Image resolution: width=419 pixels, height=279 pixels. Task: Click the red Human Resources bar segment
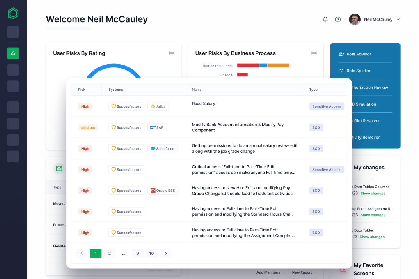(x=248, y=65)
